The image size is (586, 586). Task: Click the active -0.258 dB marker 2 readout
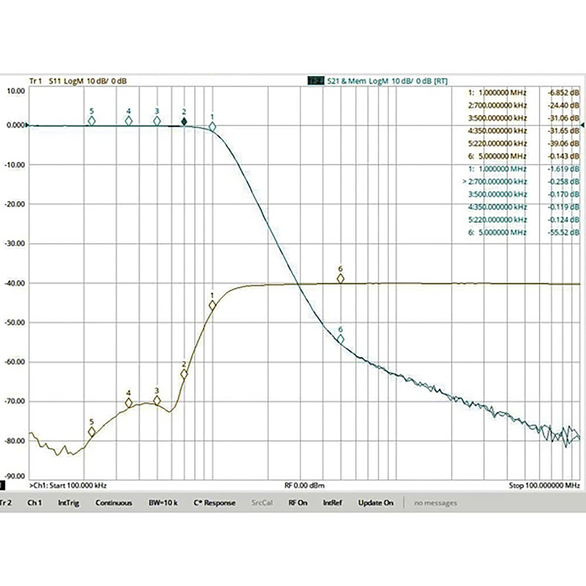coord(563,182)
